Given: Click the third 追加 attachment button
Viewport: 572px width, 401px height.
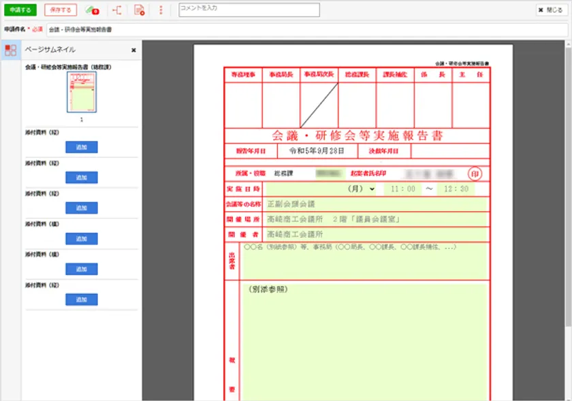Looking at the screenshot, I should tap(82, 208).
